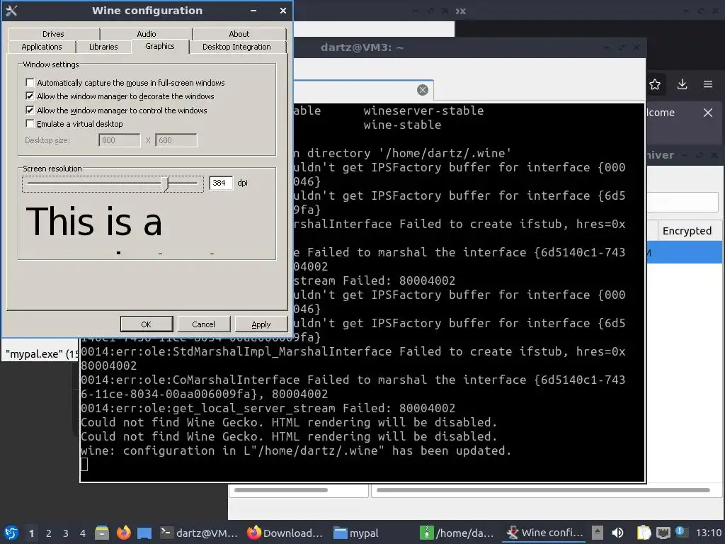Click the OK button

(146, 324)
